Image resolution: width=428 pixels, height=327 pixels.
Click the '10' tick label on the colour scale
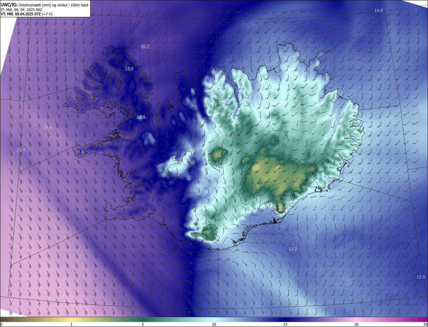point(214,325)
